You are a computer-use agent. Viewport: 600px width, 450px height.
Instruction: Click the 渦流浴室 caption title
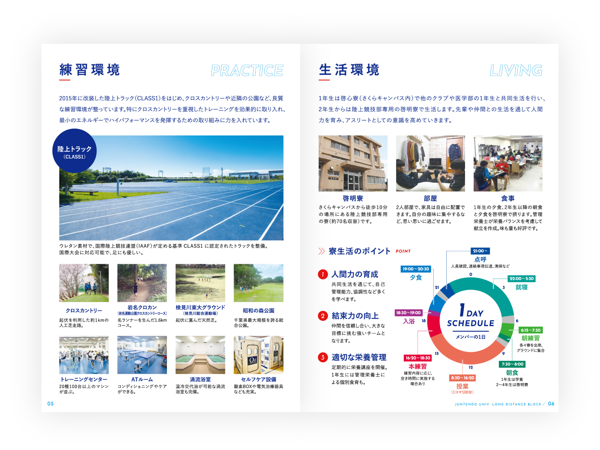[200, 379]
